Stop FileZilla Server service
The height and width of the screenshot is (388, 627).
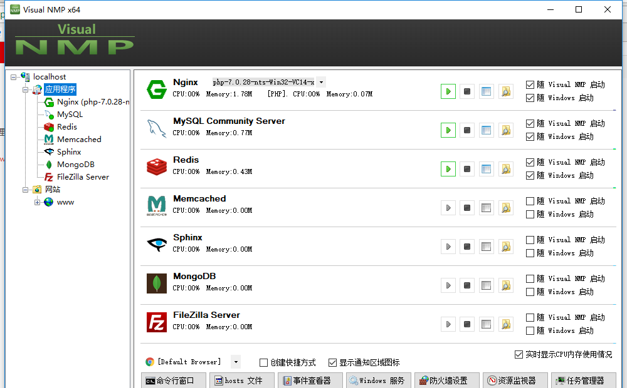pos(467,324)
